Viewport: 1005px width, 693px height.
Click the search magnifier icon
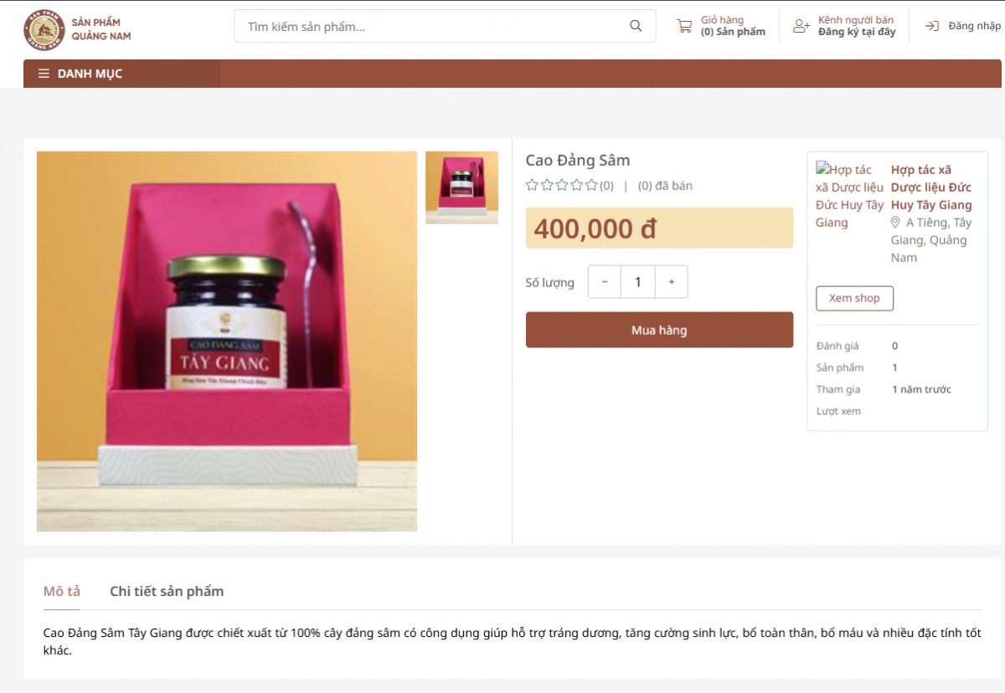[636, 26]
